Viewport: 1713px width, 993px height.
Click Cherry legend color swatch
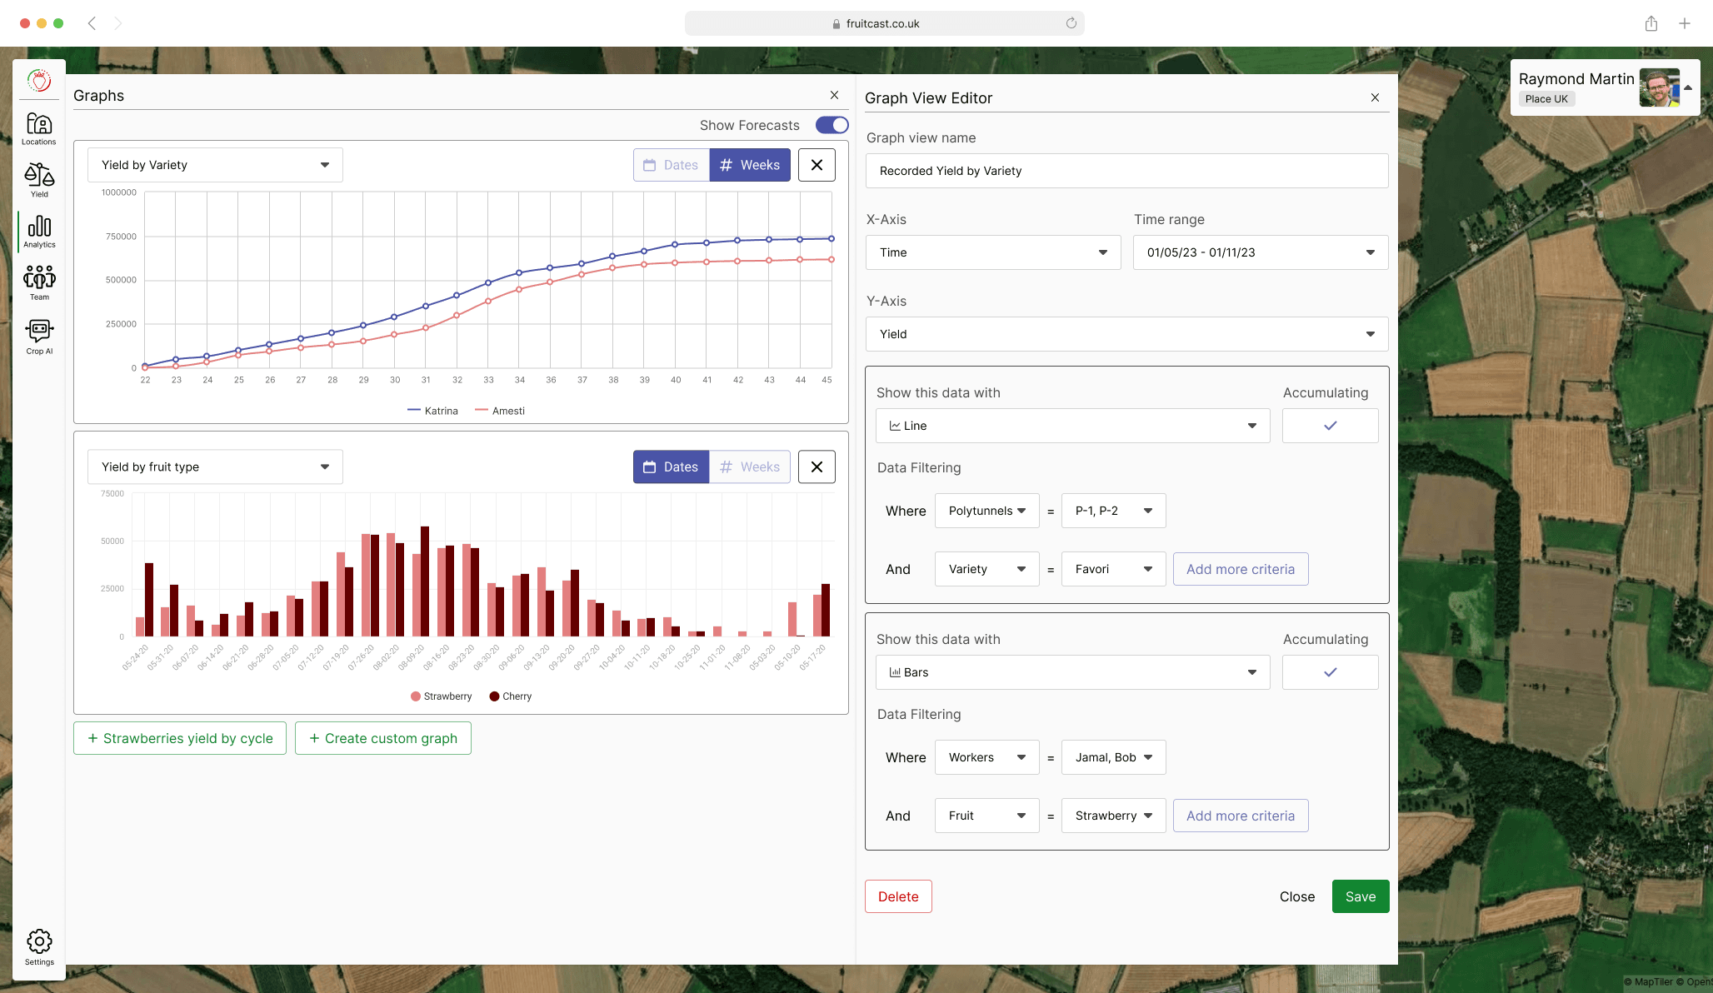(494, 696)
